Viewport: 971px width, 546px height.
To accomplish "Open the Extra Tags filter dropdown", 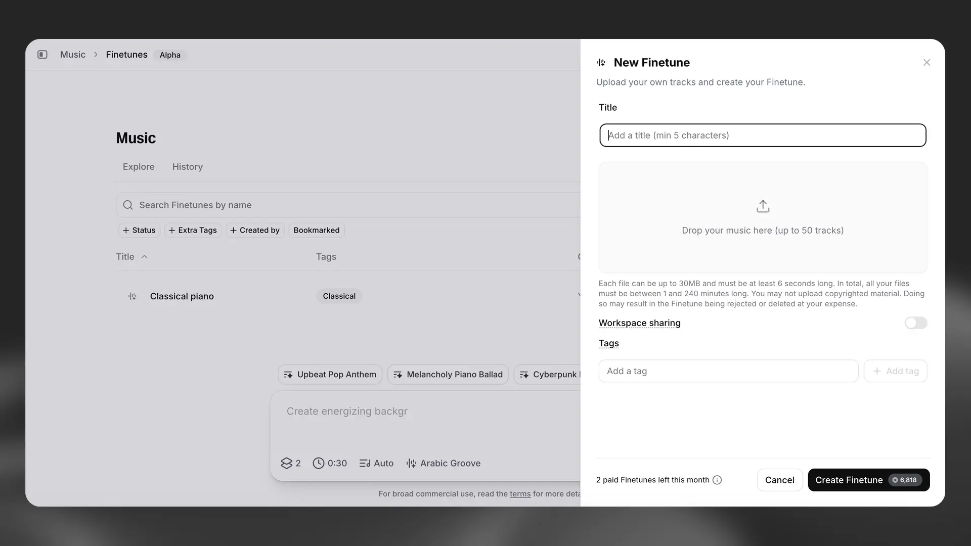I will 193,230.
